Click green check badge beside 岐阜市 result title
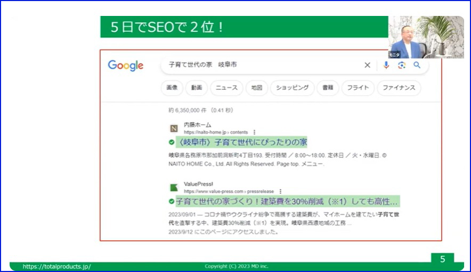 (172, 142)
